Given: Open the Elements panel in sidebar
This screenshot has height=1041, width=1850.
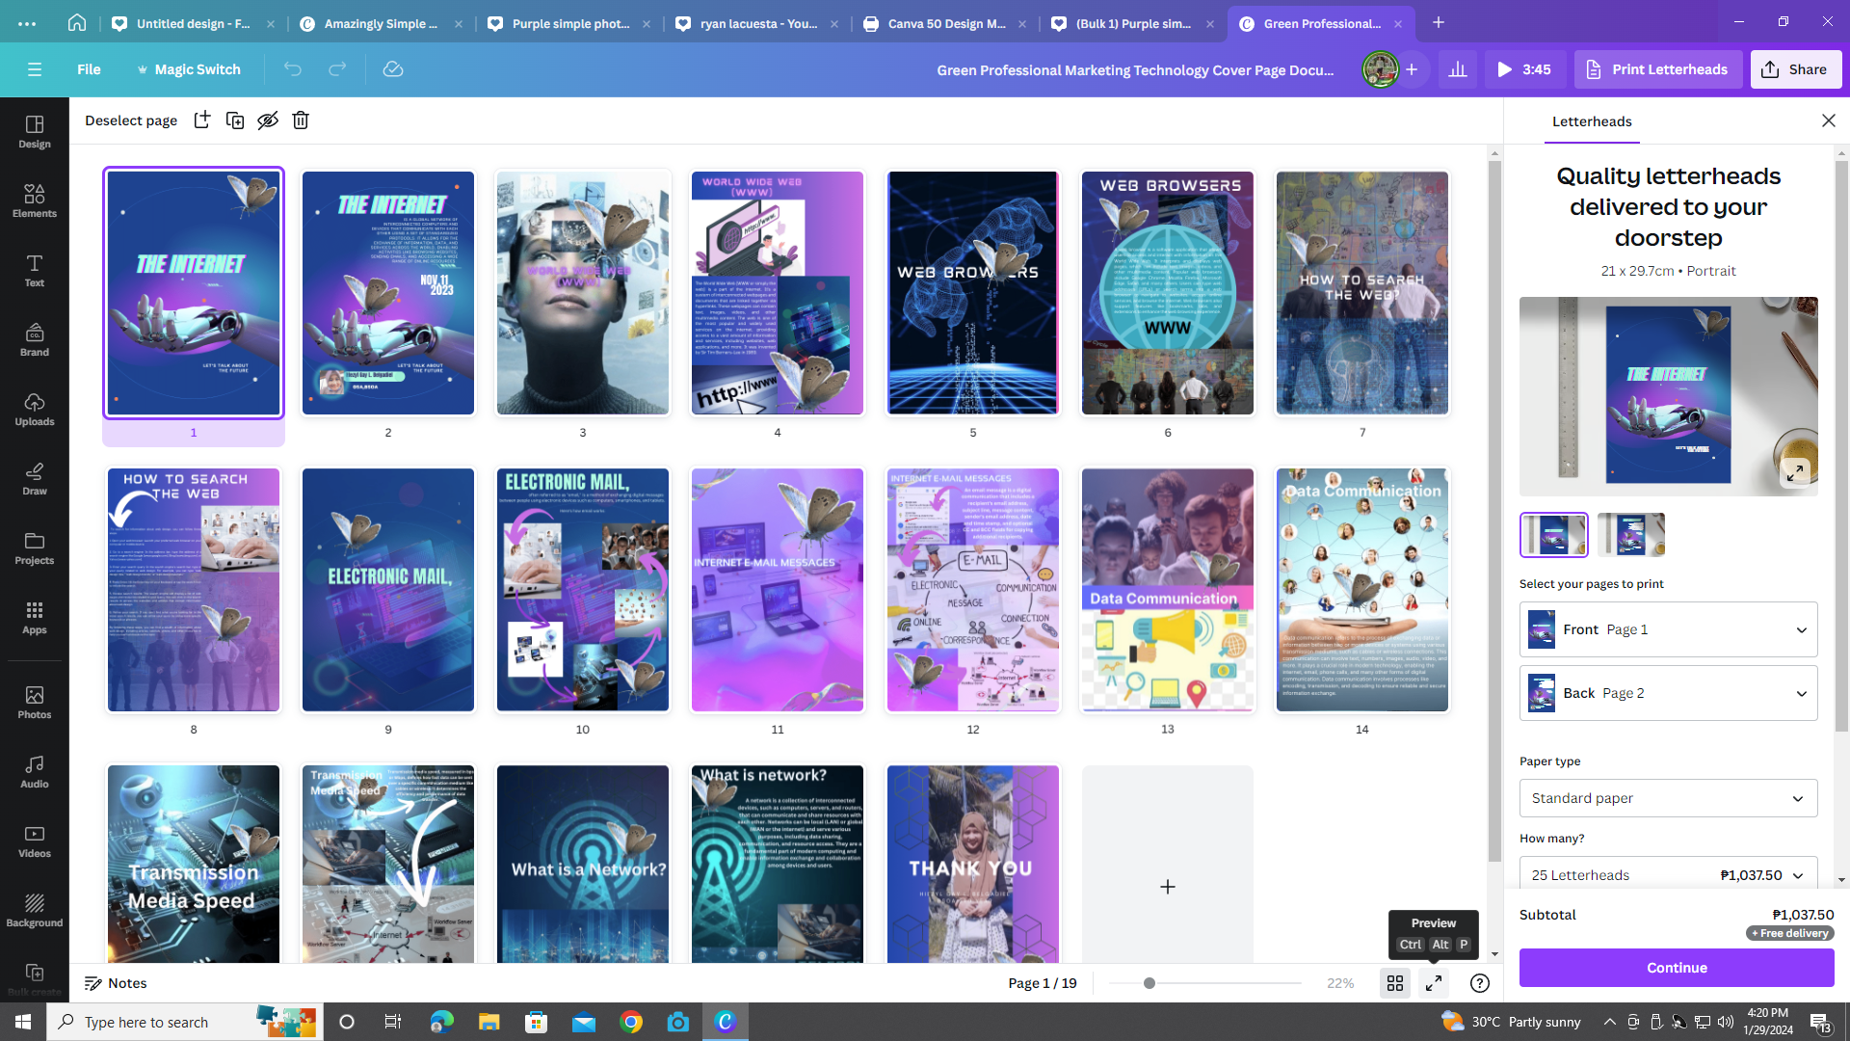Looking at the screenshot, I should tap(35, 200).
